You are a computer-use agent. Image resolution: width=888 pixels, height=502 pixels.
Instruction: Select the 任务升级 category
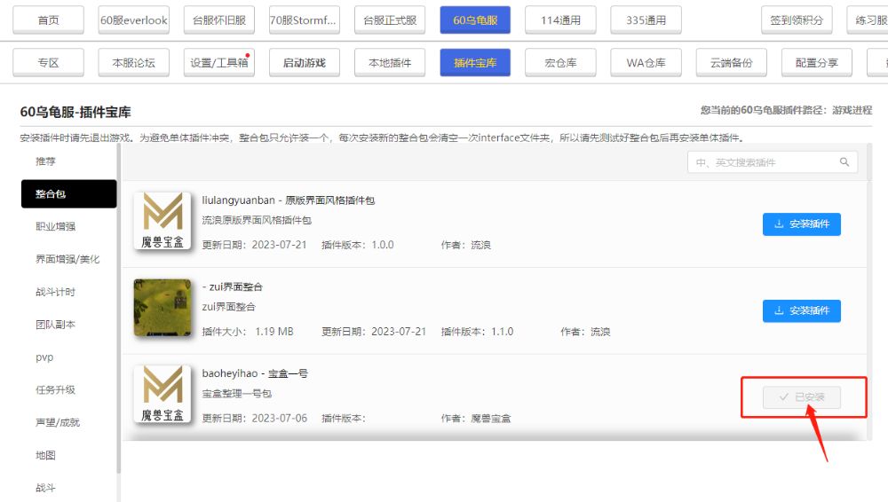55,390
